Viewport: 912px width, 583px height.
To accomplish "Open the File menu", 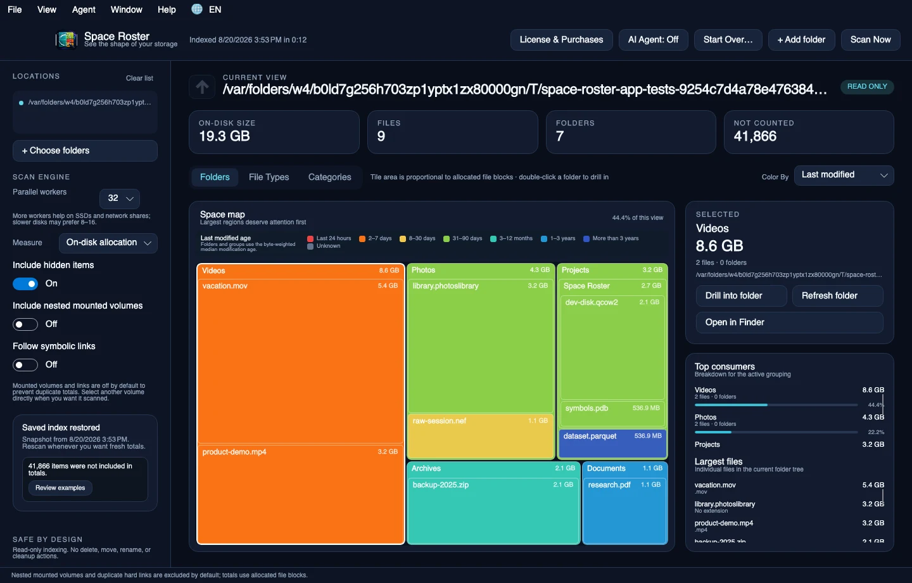I will [x=15, y=10].
